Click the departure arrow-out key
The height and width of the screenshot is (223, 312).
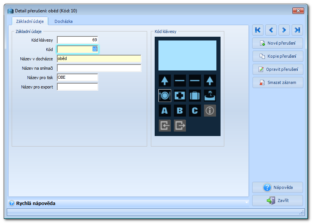point(180,126)
